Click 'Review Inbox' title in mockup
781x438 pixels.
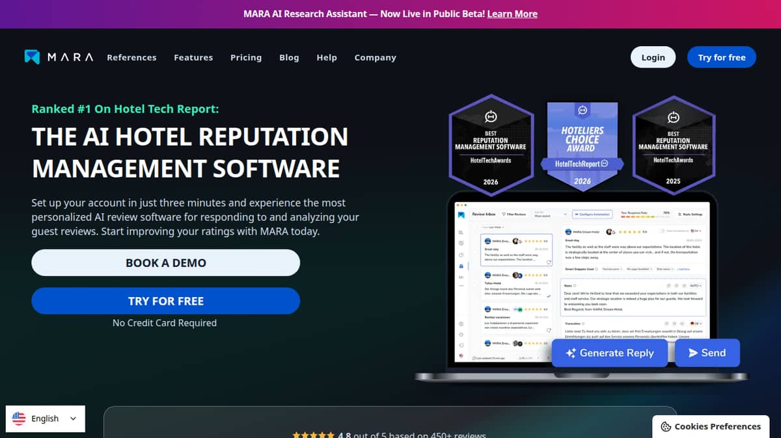point(484,214)
